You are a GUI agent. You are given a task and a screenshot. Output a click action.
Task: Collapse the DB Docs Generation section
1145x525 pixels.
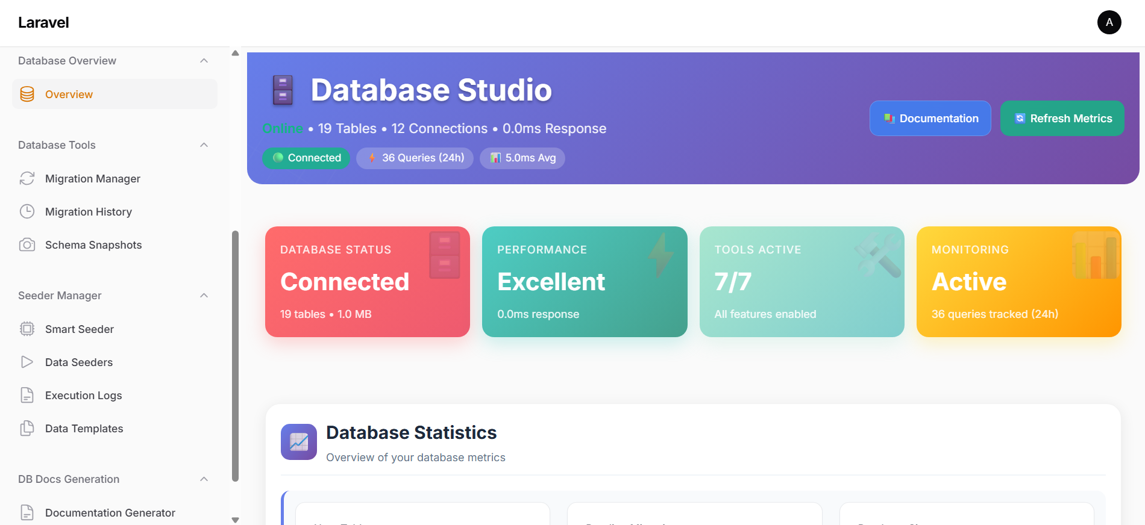pos(204,479)
